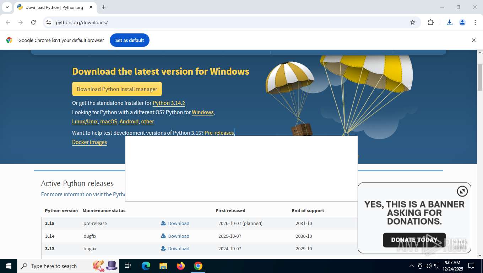Open Chrome three-dot menu

pos(475,22)
